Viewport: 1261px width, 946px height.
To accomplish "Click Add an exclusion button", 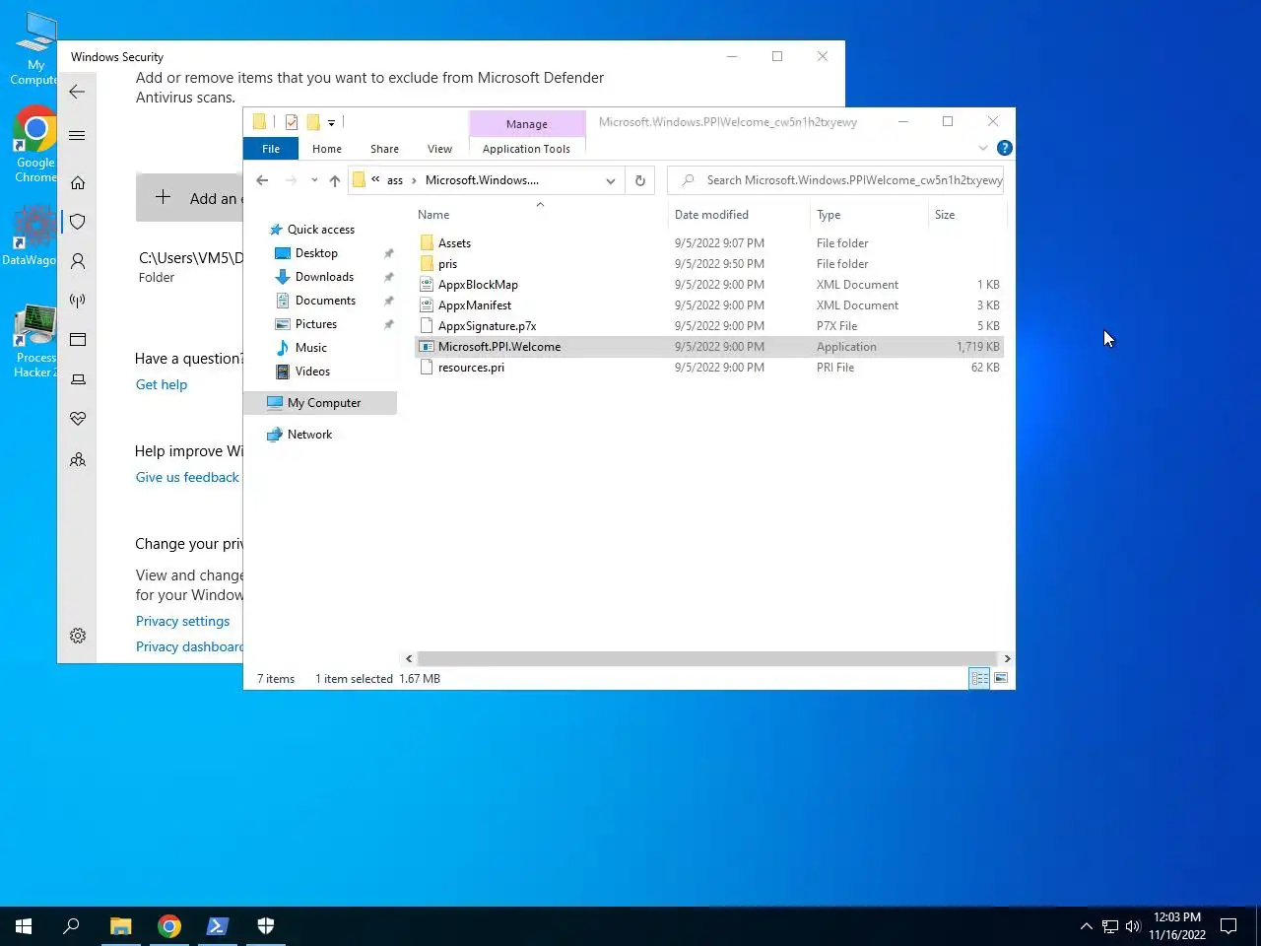I will click(190, 198).
